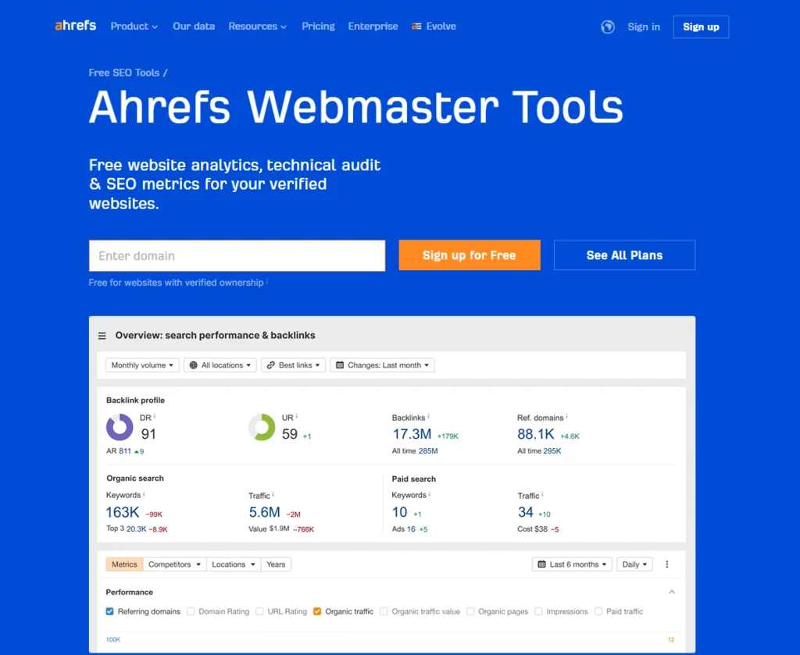Image resolution: width=800 pixels, height=655 pixels.
Task: Click the 88.1K ref. domains value
Action: click(536, 434)
